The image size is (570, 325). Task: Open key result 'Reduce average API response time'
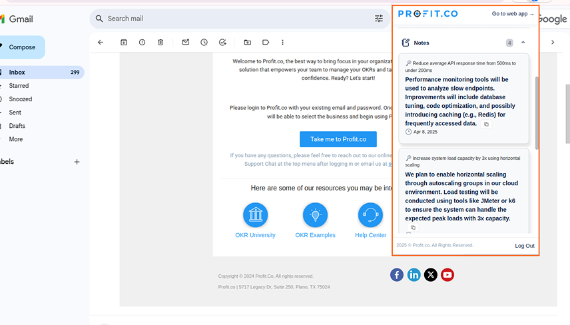[x=461, y=67]
